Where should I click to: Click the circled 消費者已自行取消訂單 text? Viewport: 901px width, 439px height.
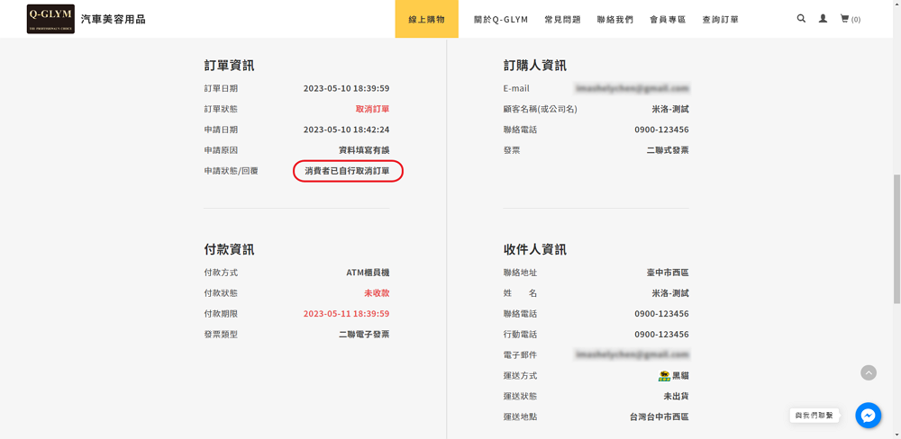[x=348, y=171]
